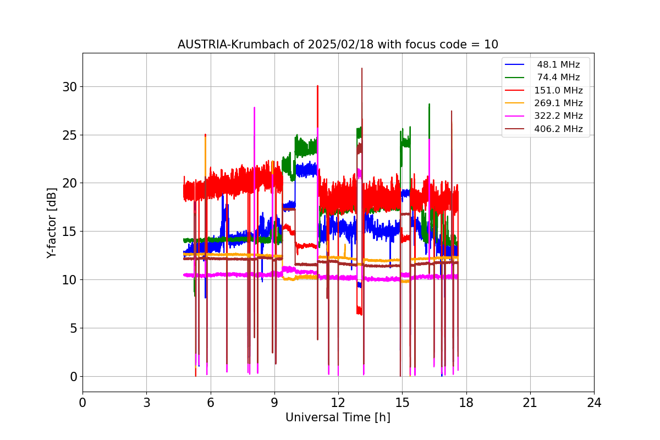Click y-axis tick label 20
Viewport: 660px width, 440px height.
coord(70,183)
